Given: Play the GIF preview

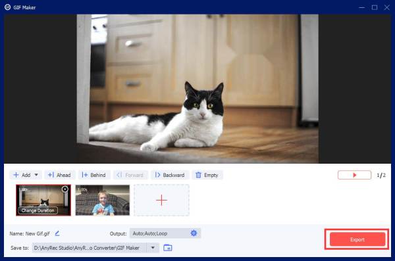Looking at the screenshot, I should click(x=354, y=175).
